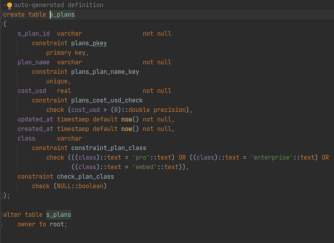This screenshot has width=334, height=243.
Task: Click the 'created_at' column name
Action: (x=36, y=129)
